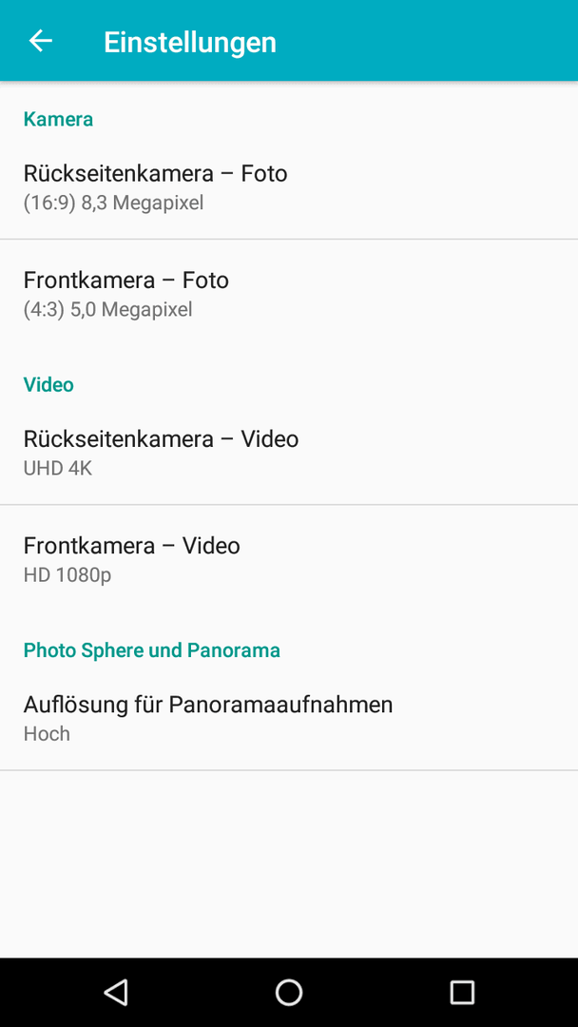Click the empty area below the panorama setting

pyautogui.click(x=289, y=864)
